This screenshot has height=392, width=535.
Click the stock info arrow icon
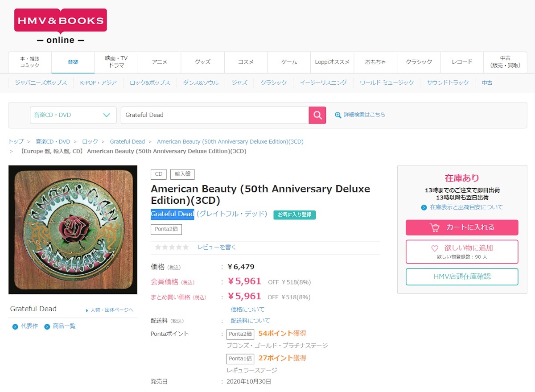click(424, 207)
